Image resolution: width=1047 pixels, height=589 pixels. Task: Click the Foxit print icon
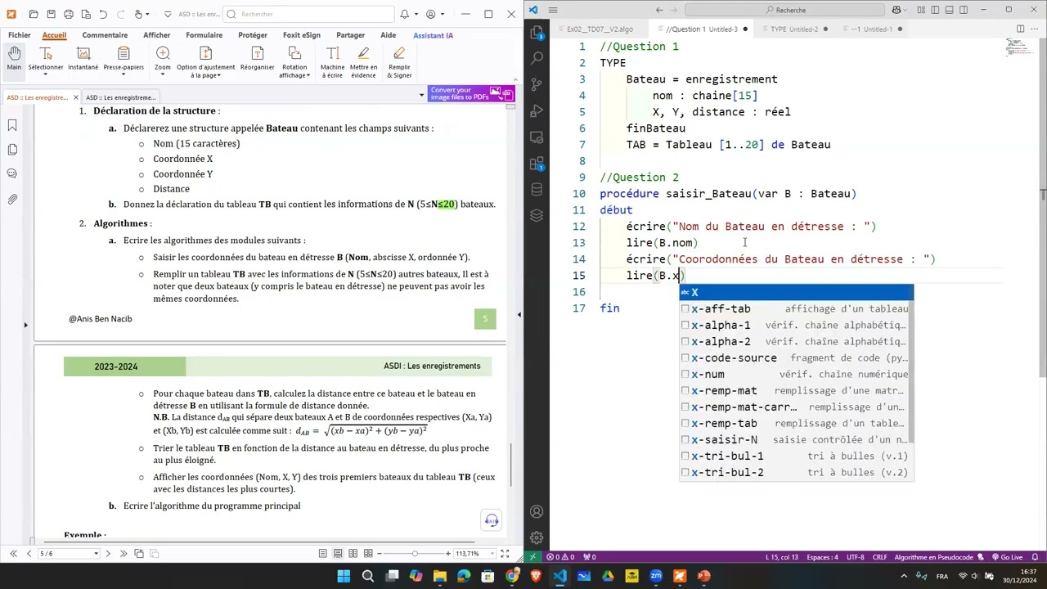[x=69, y=14]
